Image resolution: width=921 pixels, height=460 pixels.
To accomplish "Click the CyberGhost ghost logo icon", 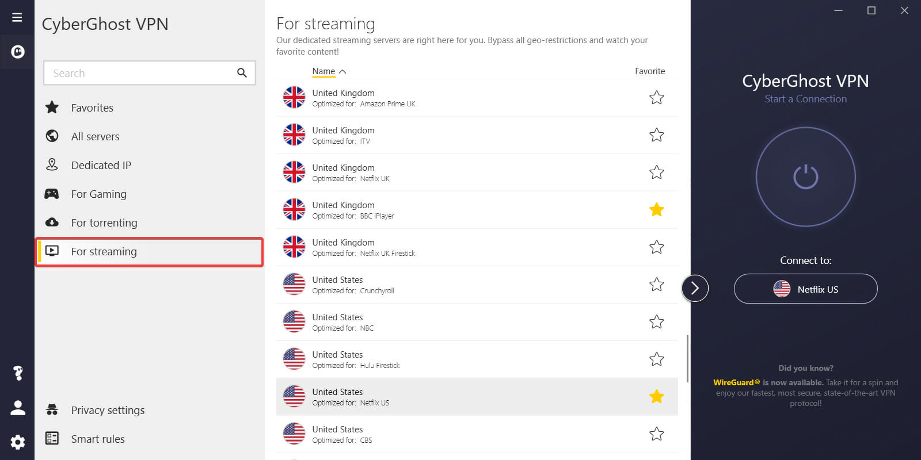I will 18,52.
